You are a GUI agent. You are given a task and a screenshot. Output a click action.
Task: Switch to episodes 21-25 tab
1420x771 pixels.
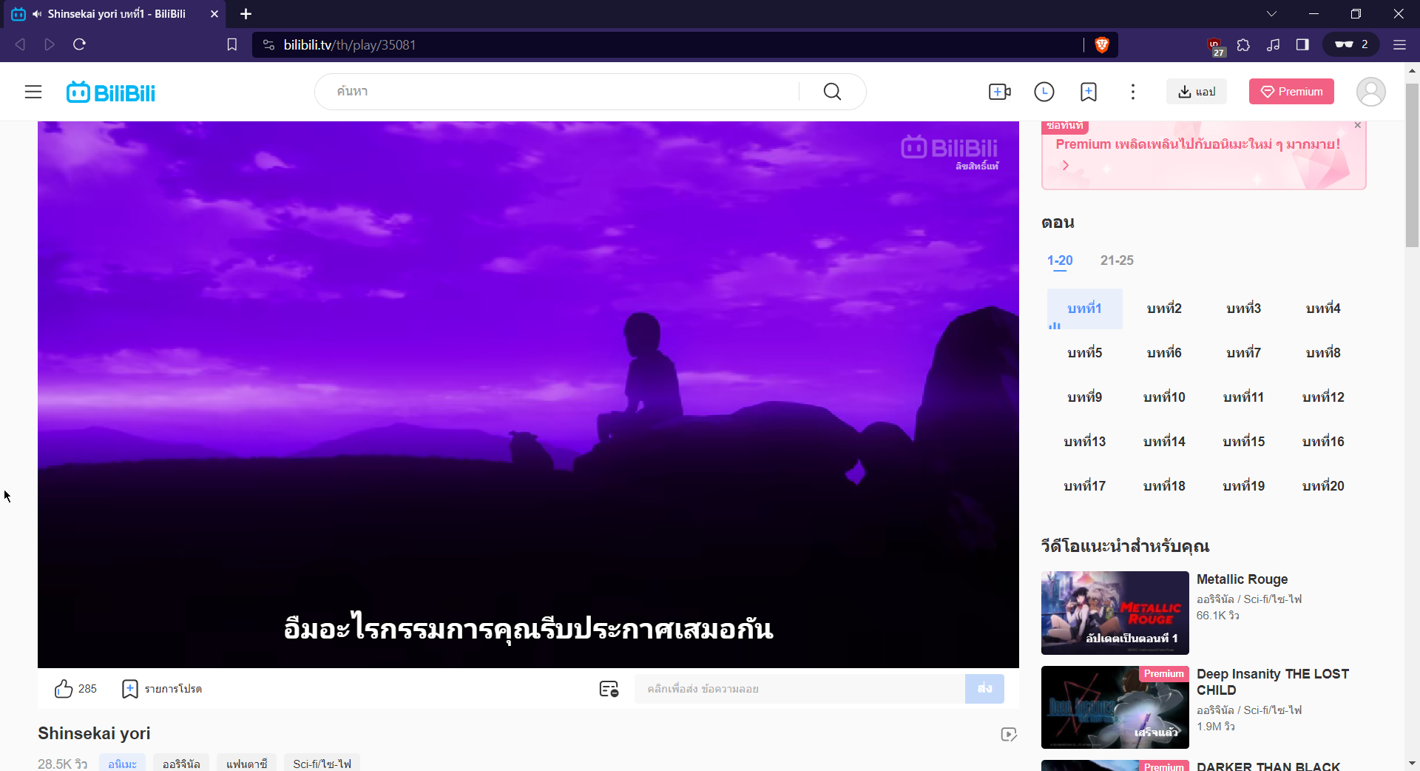coord(1117,260)
